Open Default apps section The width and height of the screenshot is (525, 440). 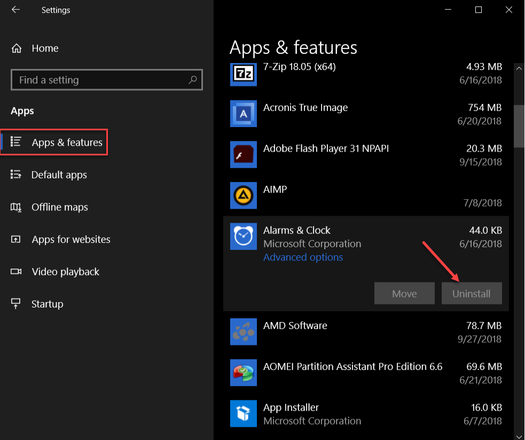(x=59, y=175)
